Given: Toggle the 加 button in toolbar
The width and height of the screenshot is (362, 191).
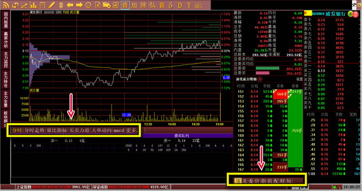Looking at the screenshot, I should pos(134,5).
